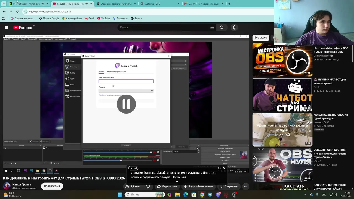Subscribe with the Подписаться button
354x199 pixels.
(x=52, y=186)
